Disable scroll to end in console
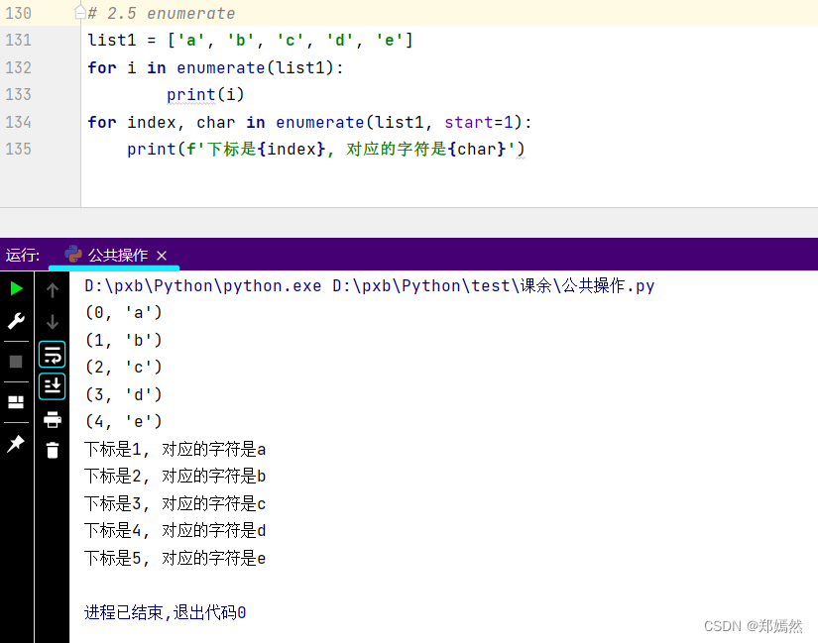This screenshot has height=643, width=818. pos(52,385)
